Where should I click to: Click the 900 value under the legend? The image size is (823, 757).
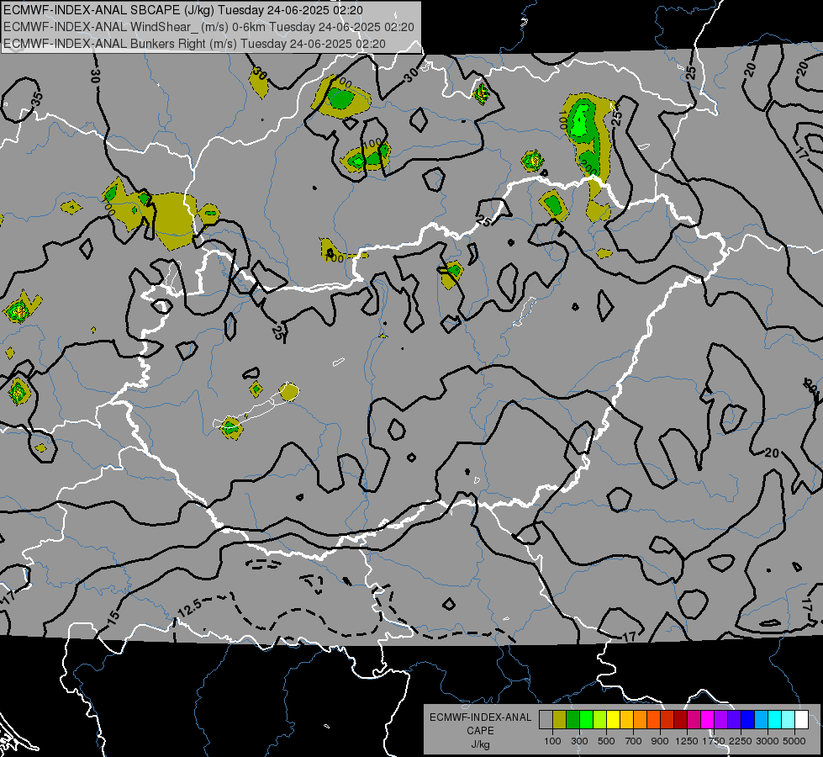coord(660,741)
